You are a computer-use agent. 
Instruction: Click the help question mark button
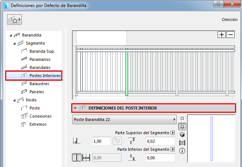[218, 4]
